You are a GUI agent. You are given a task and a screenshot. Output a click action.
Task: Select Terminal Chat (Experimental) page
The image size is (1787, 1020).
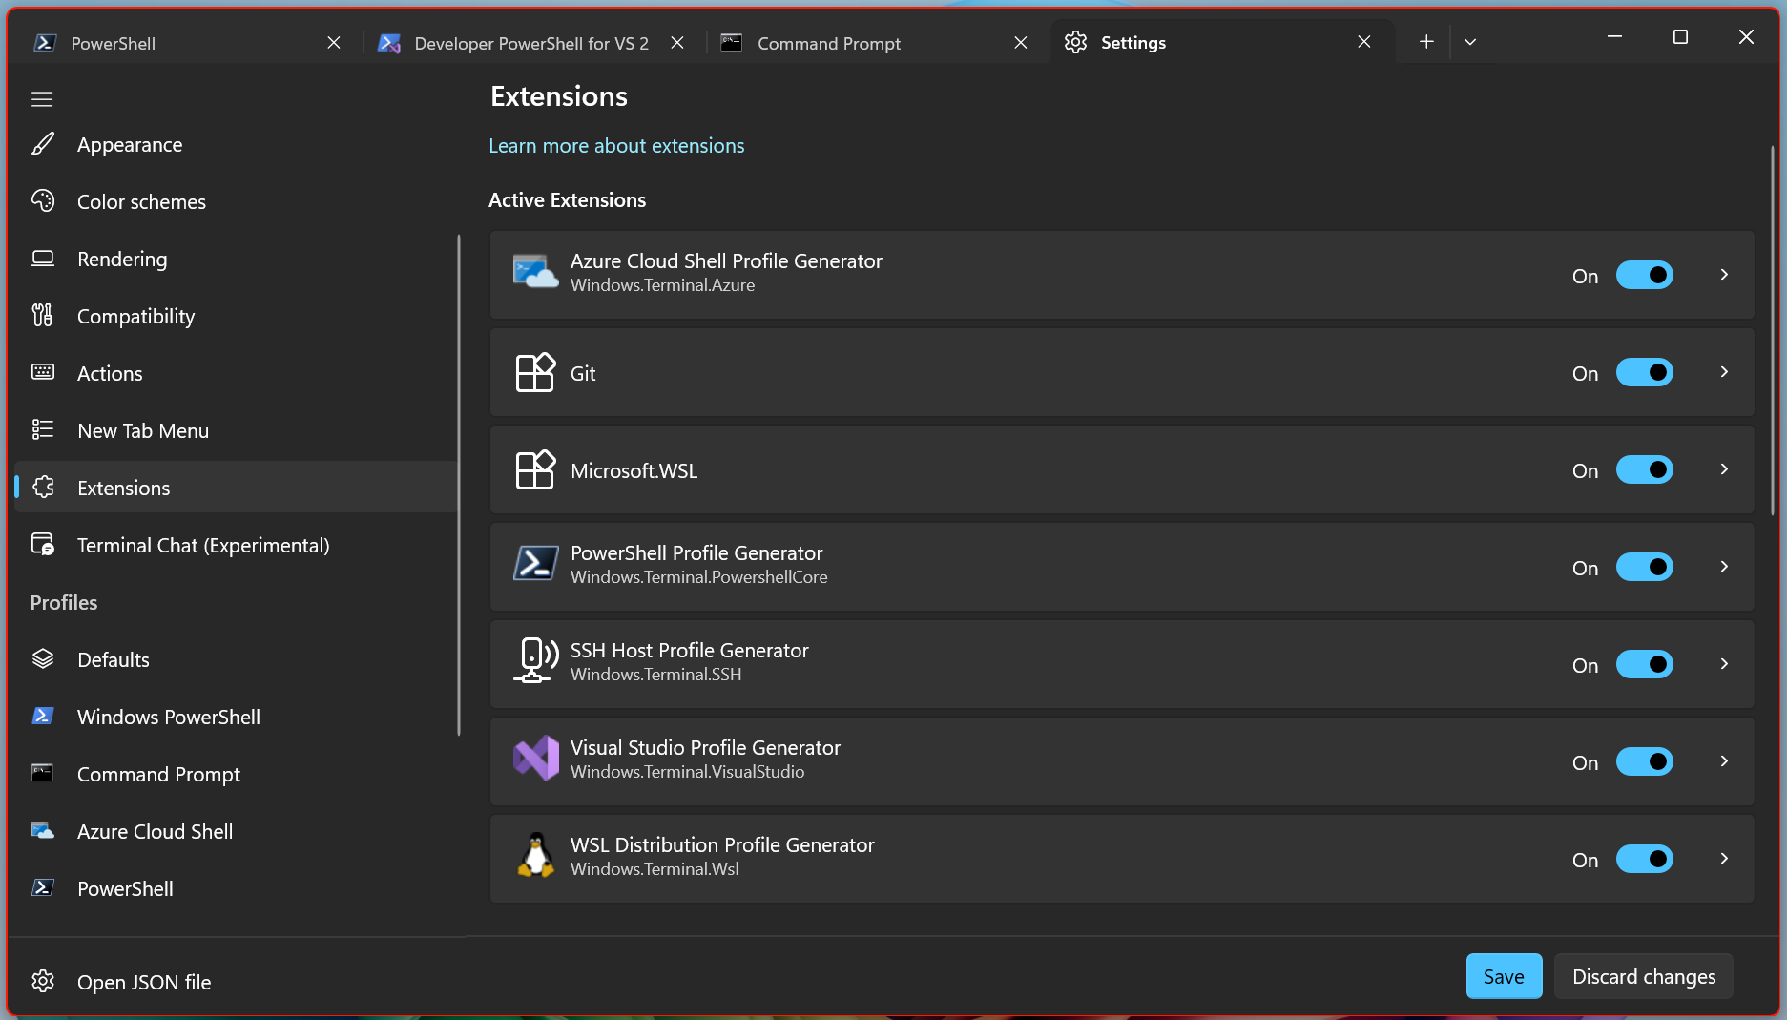(236, 545)
